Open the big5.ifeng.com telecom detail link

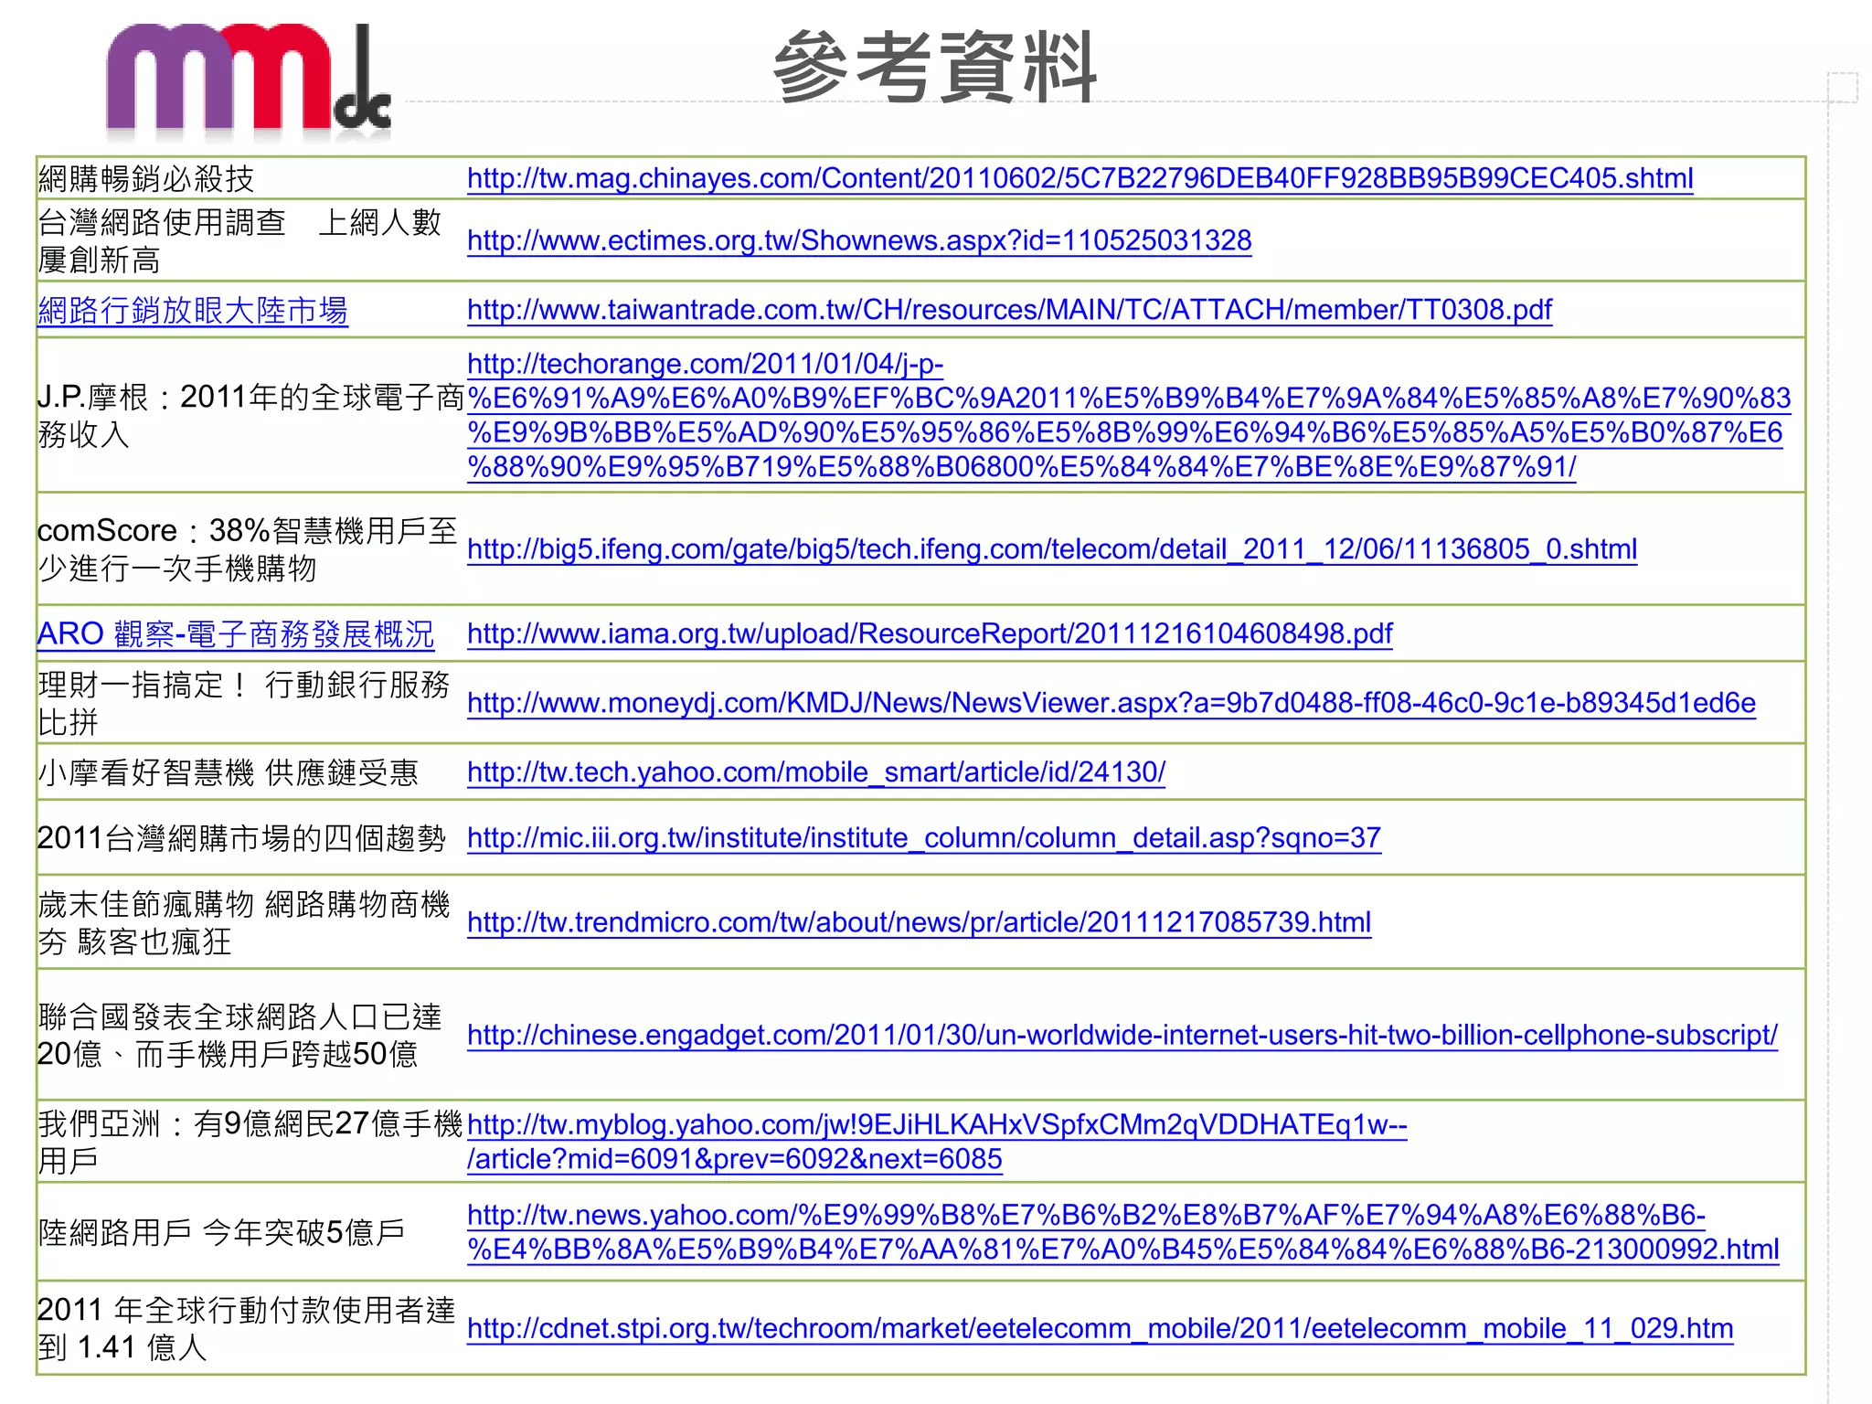pyautogui.click(x=1052, y=549)
